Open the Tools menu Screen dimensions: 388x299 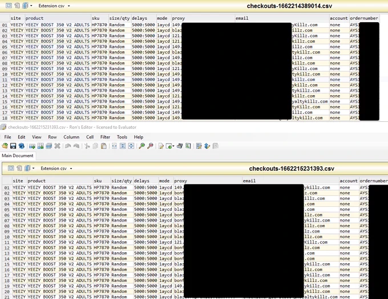(x=122, y=137)
